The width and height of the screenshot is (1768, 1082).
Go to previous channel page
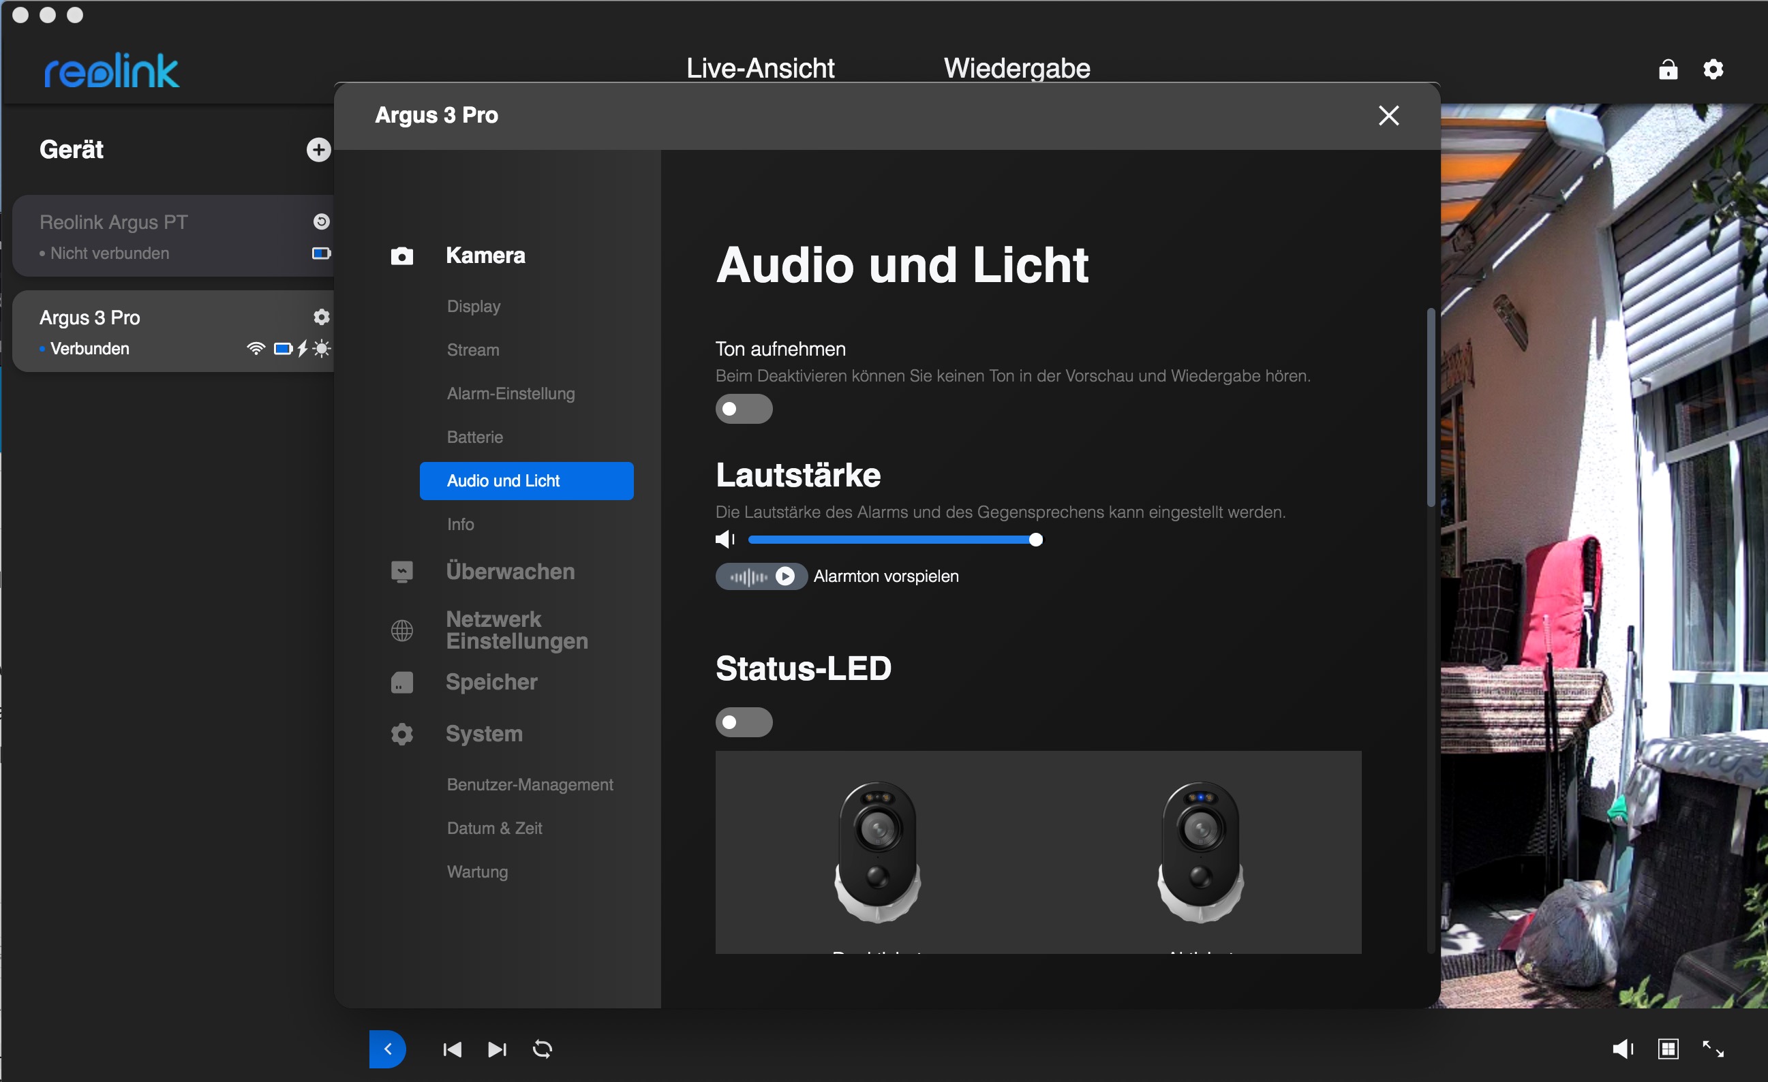click(x=452, y=1049)
